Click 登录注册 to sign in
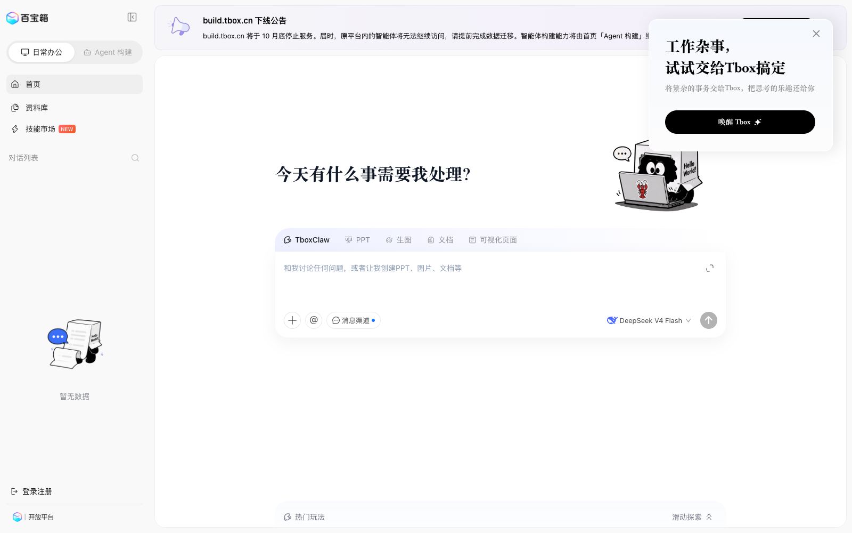Viewport: 852px width, 533px height. pyautogui.click(x=32, y=491)
